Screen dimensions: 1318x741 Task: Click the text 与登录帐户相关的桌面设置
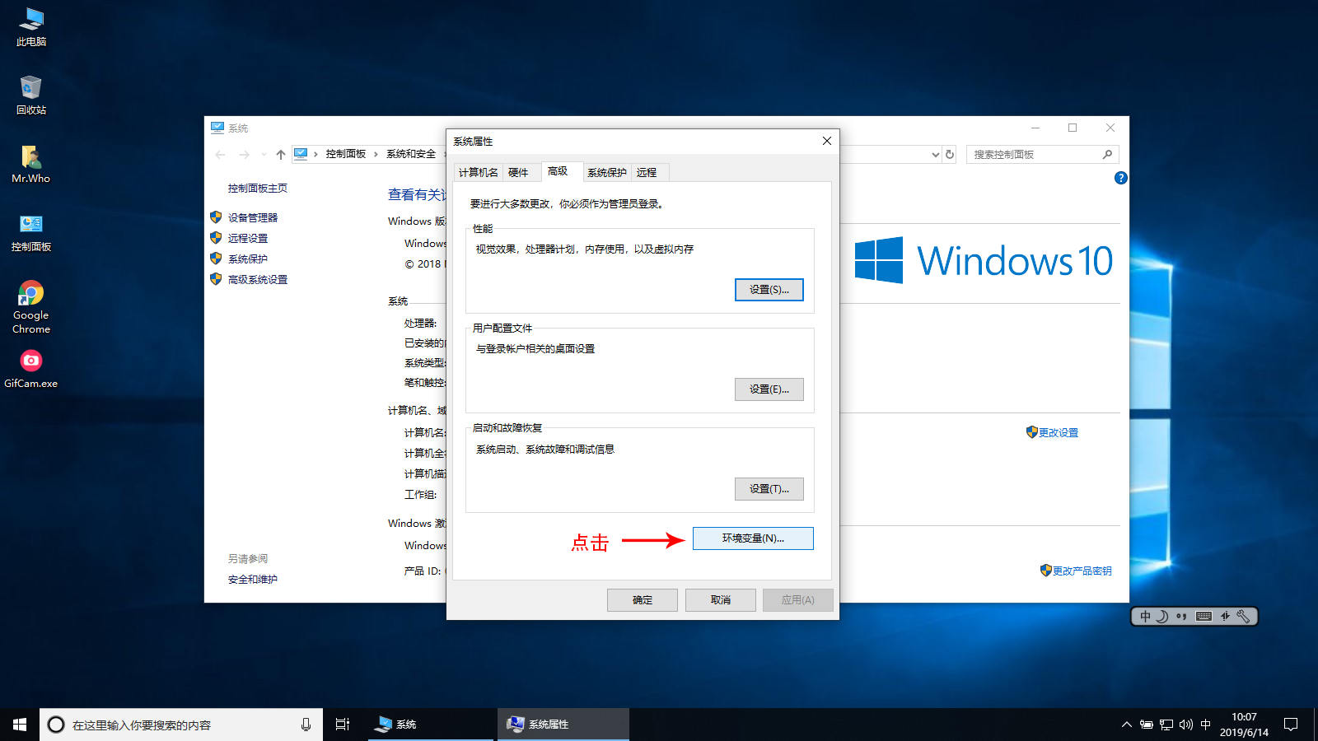(535, 348)
